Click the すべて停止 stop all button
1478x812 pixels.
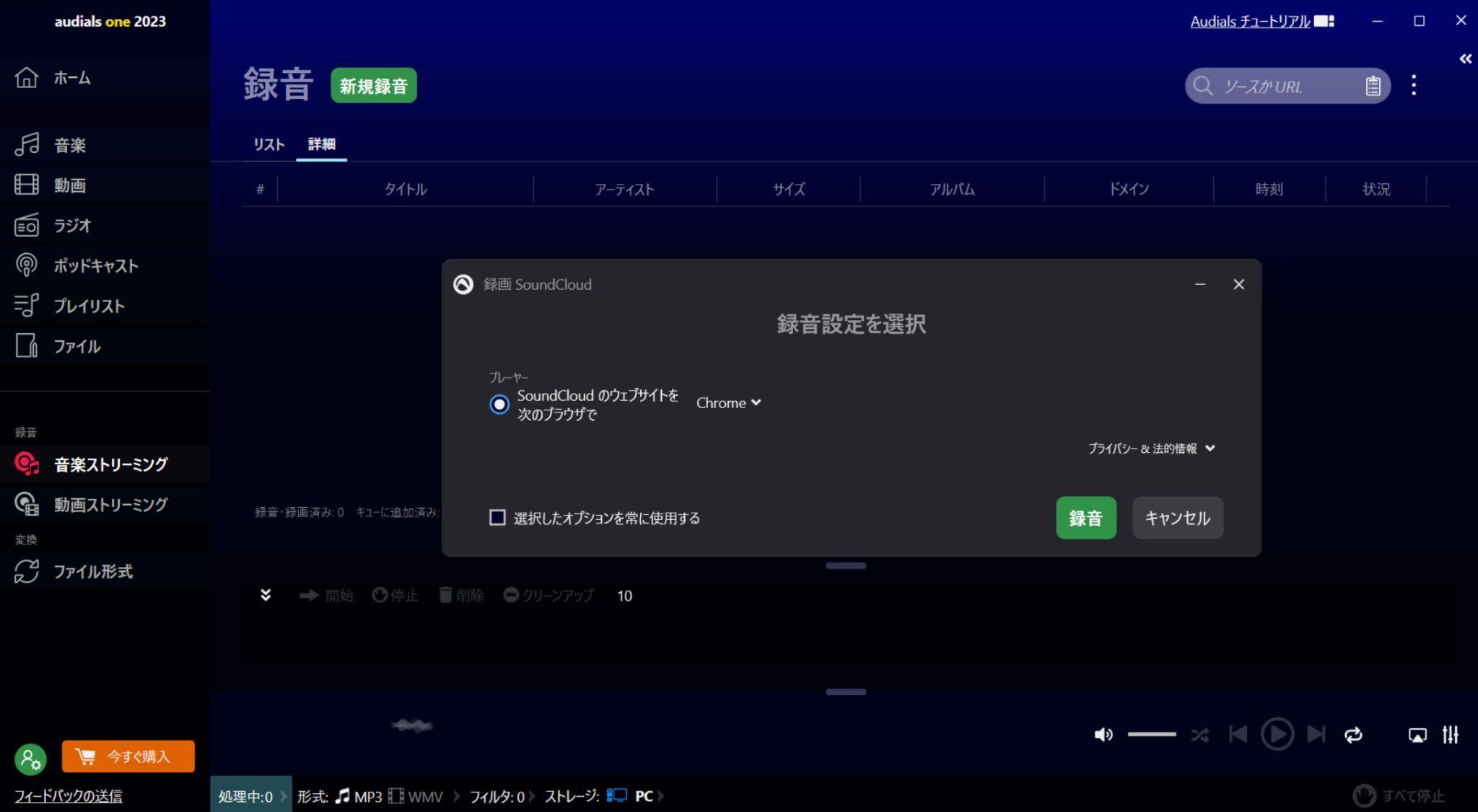(1399, 795)
